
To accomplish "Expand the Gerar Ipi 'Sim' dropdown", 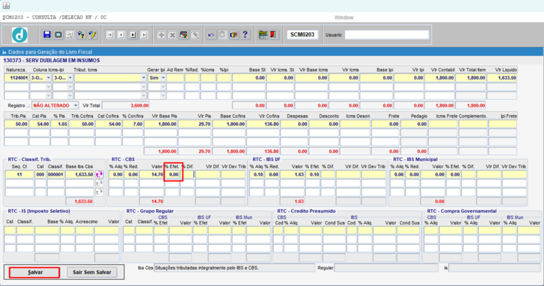I will click(x=163, y=78).
